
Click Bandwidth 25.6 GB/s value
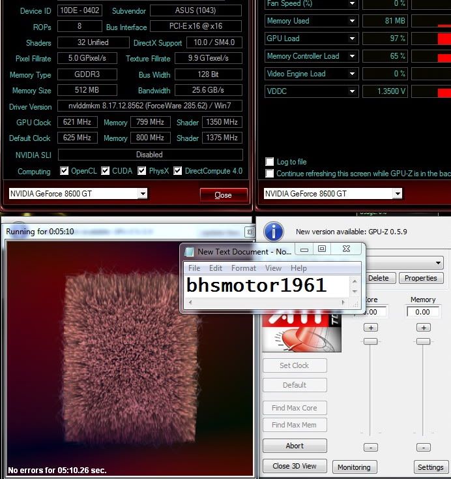click(209, 90)
